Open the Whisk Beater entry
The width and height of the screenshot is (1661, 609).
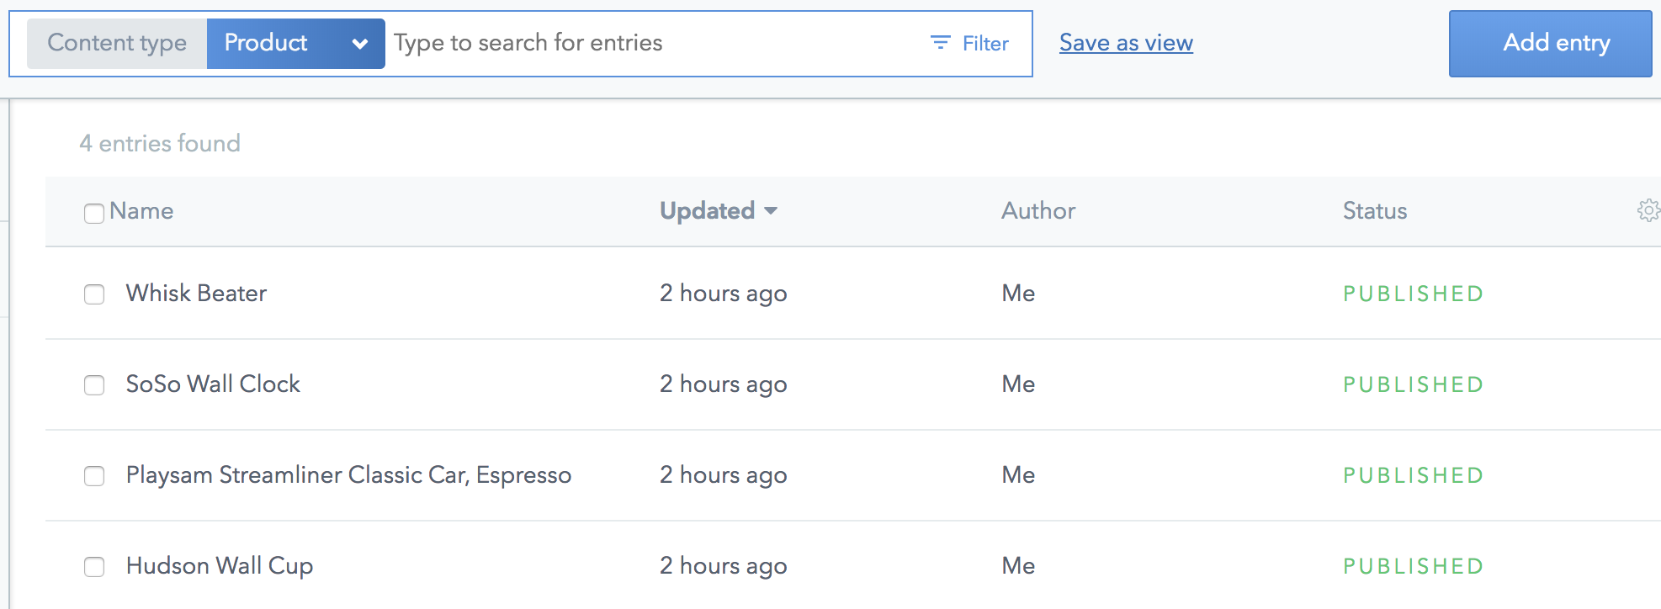(196, 294)
